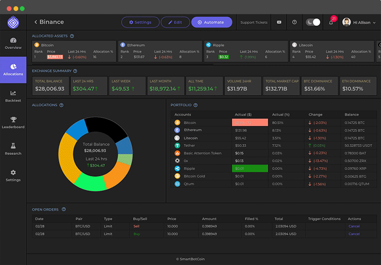Show help for Allocations chart
Screen dimensions: 381x265
click(61, 105)
